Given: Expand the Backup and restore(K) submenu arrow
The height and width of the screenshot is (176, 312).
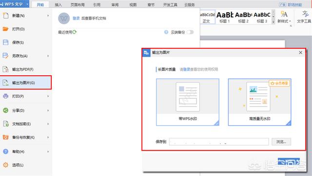Looking at the screenshot, I should [48, 137].
